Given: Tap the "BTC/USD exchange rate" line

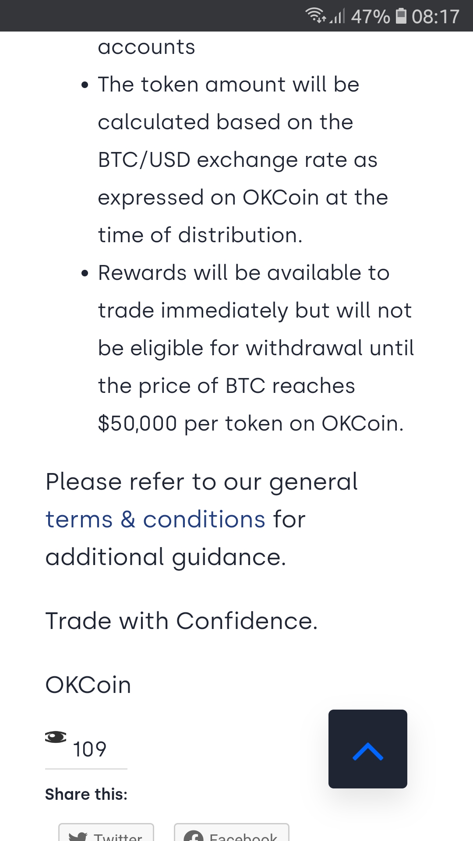Looking at the screenshot, I should pos(237,160).
